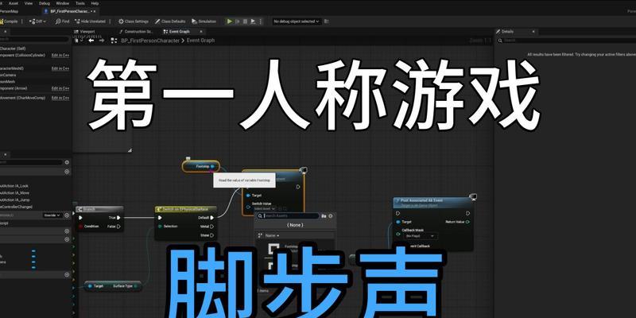Navigate back in graph history
The width and height of the screenshot is (636, 318).
pos(91,41)
